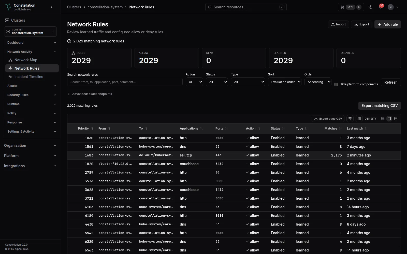Enable Hide platform components checkbox
The image size is (407, 254).
point(336,84)
